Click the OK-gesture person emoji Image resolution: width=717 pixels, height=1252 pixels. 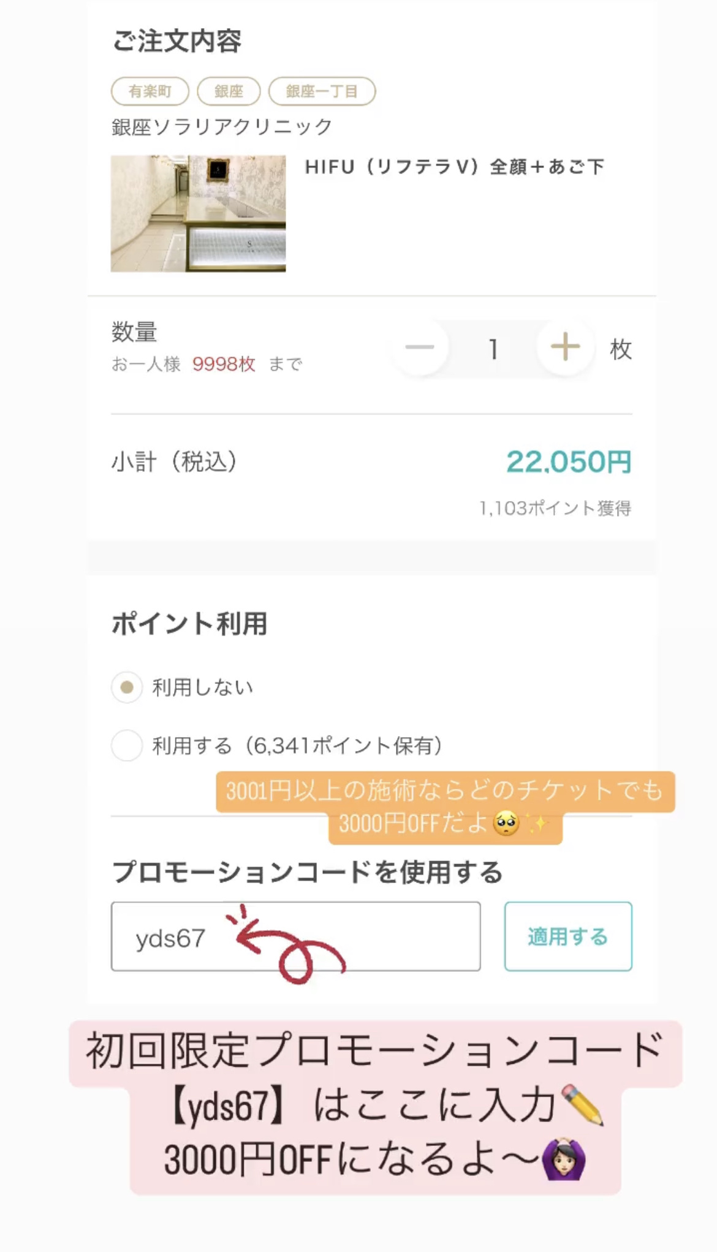[564, 1159]
